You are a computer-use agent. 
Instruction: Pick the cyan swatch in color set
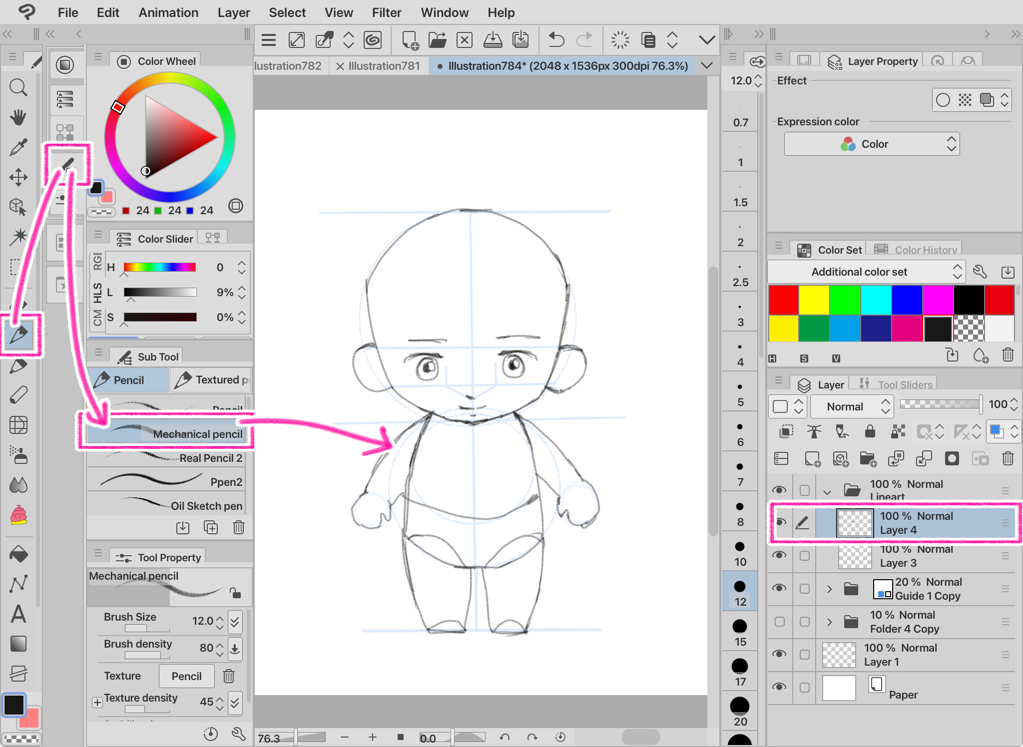pyautogui.click(x=876, y=300)
